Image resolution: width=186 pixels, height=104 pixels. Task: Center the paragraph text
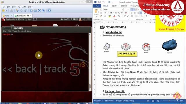click(x=135, y=13)
